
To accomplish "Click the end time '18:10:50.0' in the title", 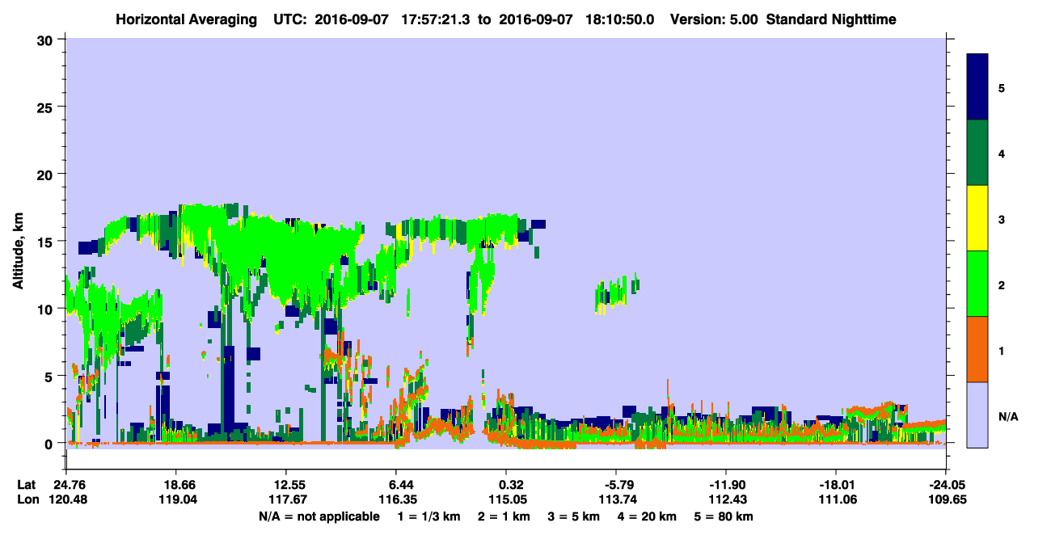I will click(x=620, y=19).
